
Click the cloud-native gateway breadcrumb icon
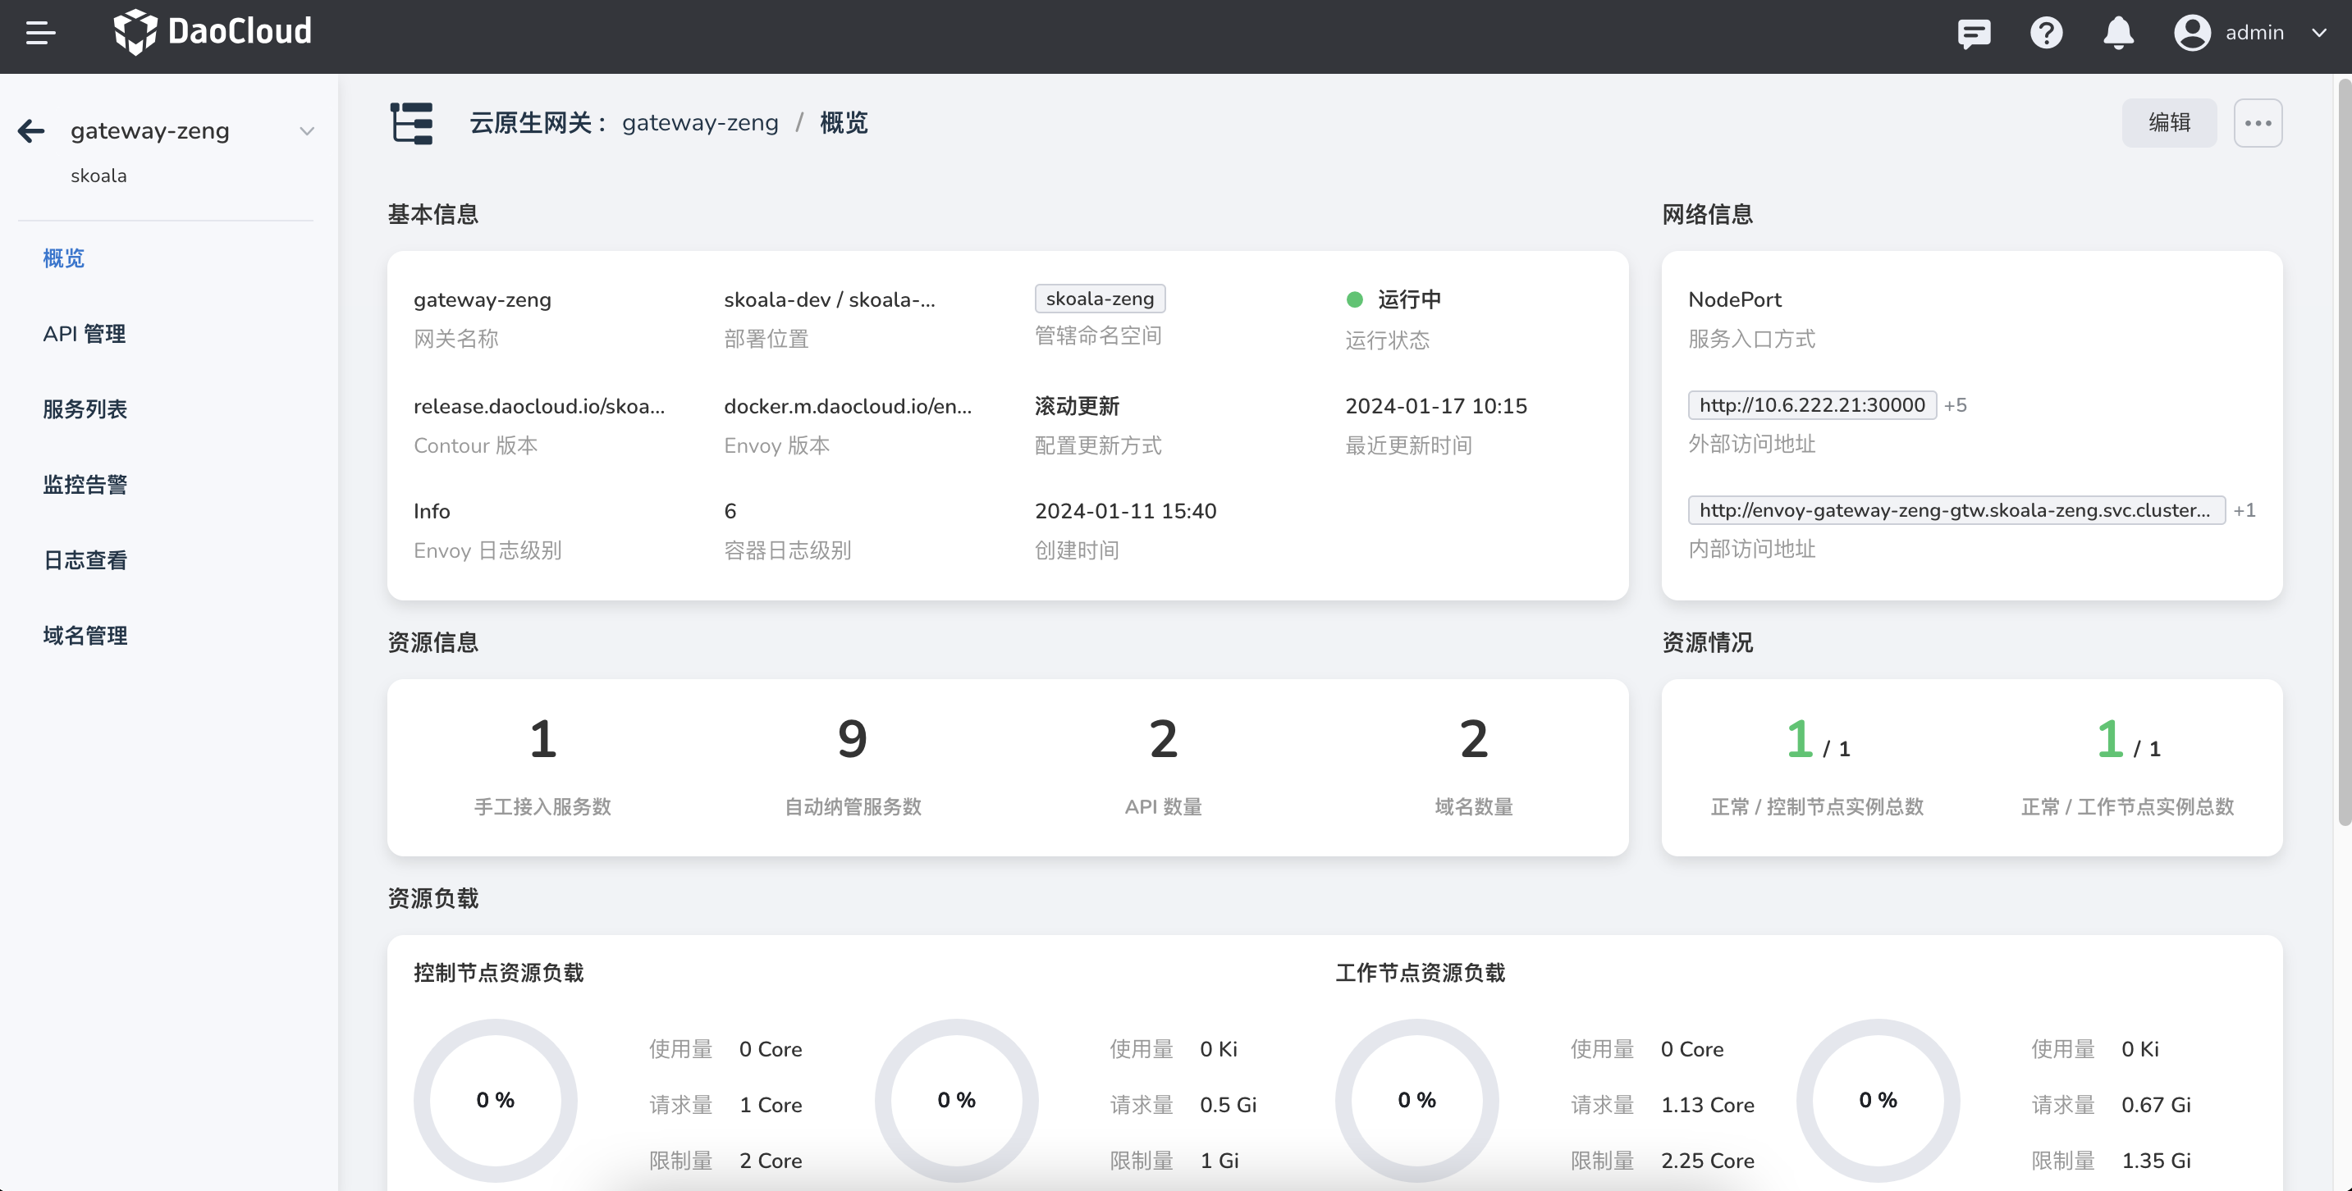click(410, 122)
